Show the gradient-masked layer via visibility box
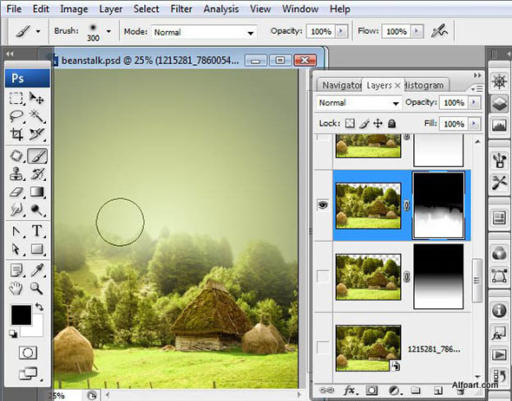 coord(323,276)
